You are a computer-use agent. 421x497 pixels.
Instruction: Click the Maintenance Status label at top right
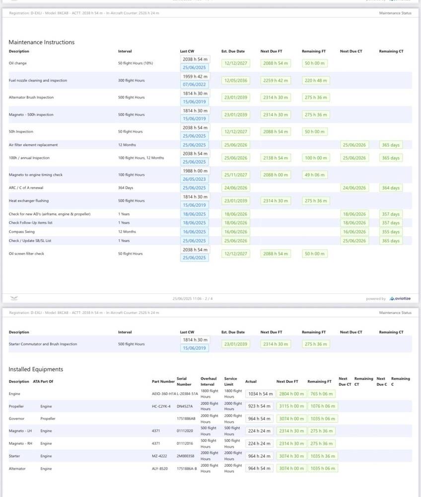coord(395,13)
